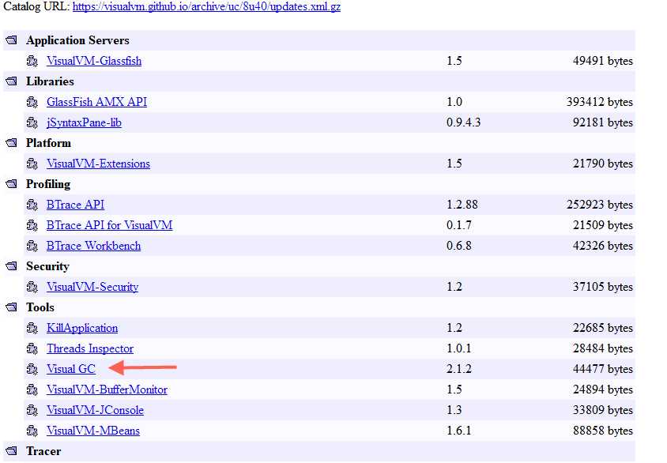The height and width of the screenshot is (463, 667).
Task: Click the plugin icon next to GlassFish AMX API
Action: pyautogui.click(x=32, y=103)
